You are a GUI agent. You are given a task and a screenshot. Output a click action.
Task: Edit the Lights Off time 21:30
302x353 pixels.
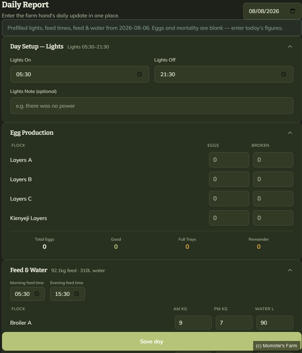pos(224,74)
